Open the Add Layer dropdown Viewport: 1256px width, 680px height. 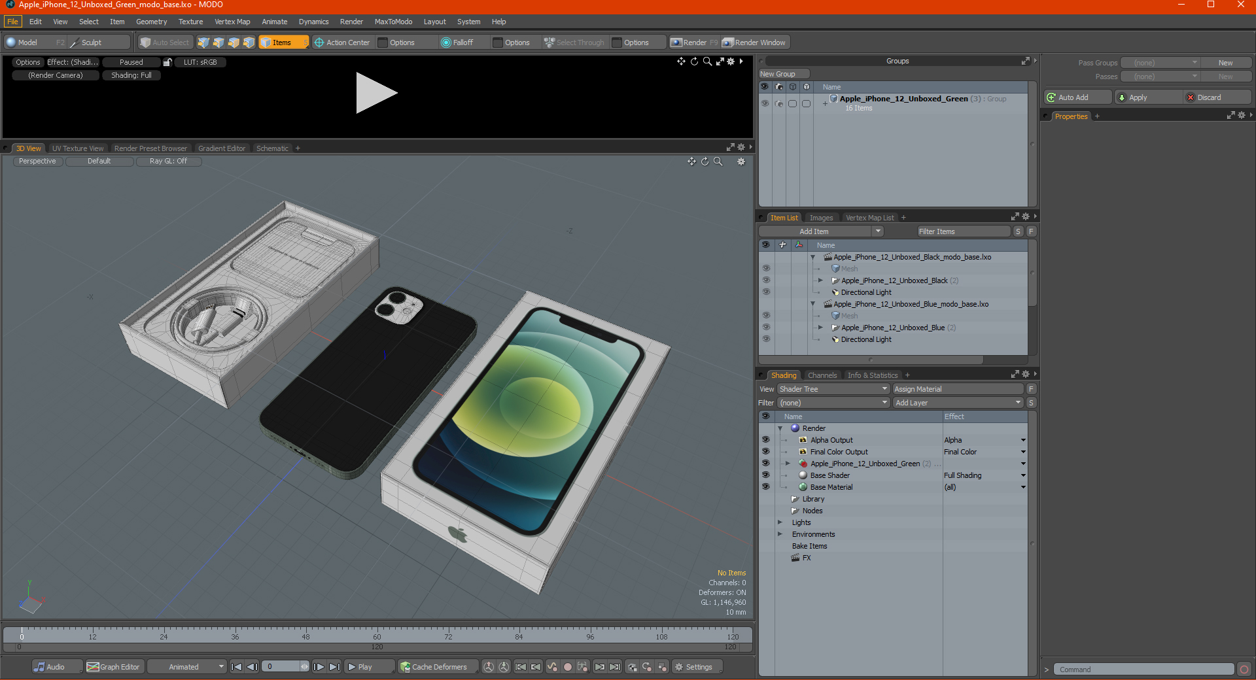(x=958, y=403)
